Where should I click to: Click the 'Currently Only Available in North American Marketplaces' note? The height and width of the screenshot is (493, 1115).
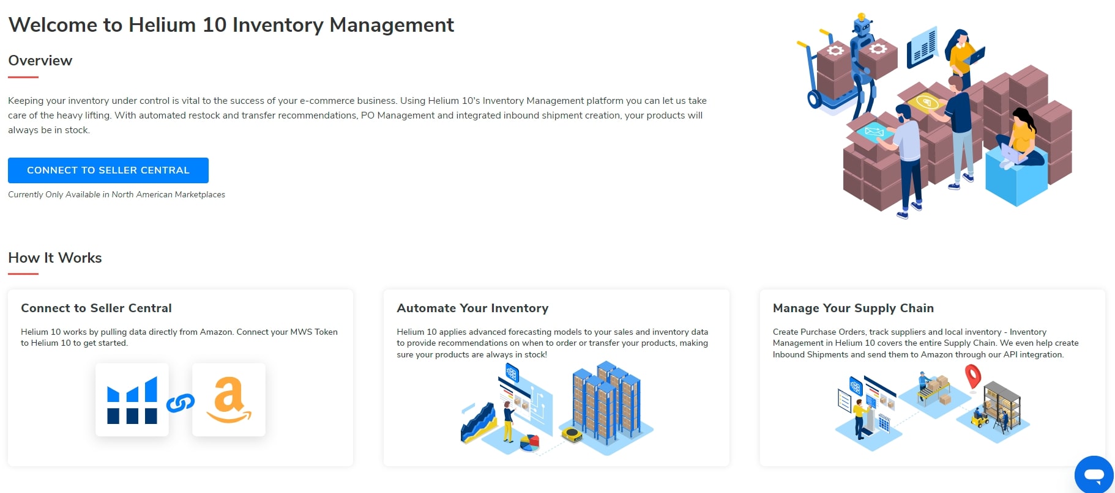116,194
